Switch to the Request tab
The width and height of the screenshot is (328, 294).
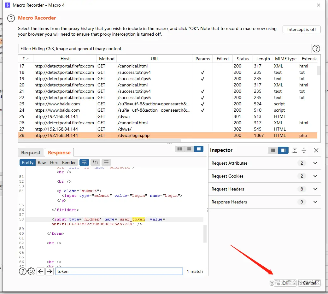[x=31, y=153]
